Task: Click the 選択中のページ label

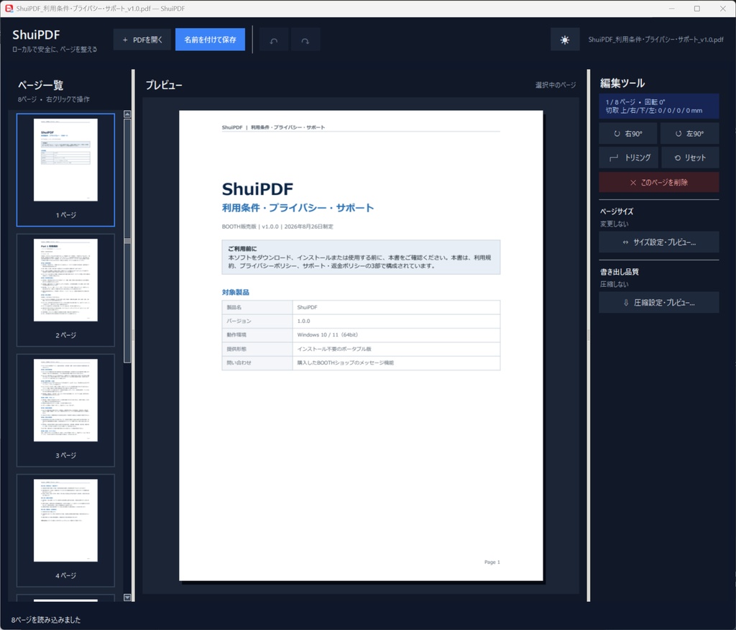Action: click(556, 85)
